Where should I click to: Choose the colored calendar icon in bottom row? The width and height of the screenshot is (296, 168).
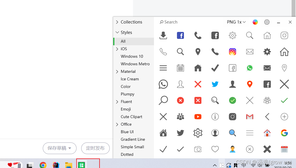tap(284, 149)
